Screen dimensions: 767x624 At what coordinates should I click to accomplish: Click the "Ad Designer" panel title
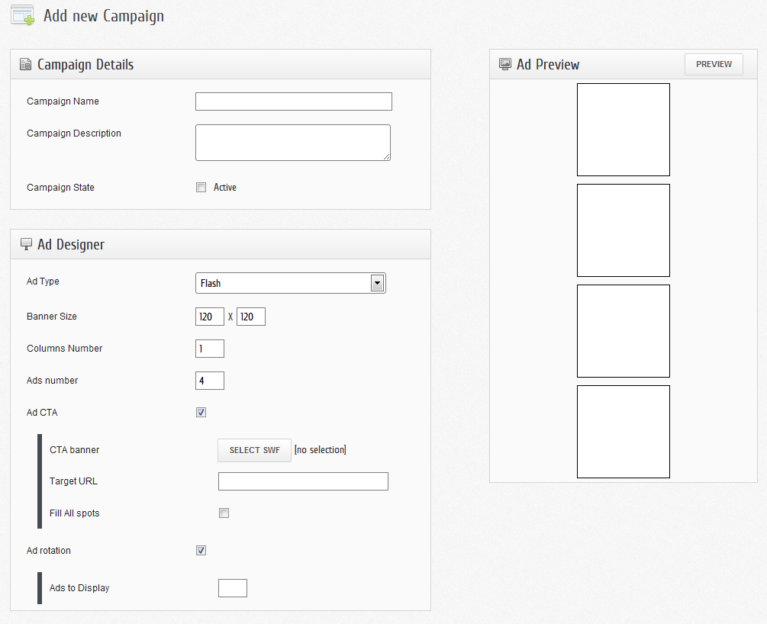[71, 245]
